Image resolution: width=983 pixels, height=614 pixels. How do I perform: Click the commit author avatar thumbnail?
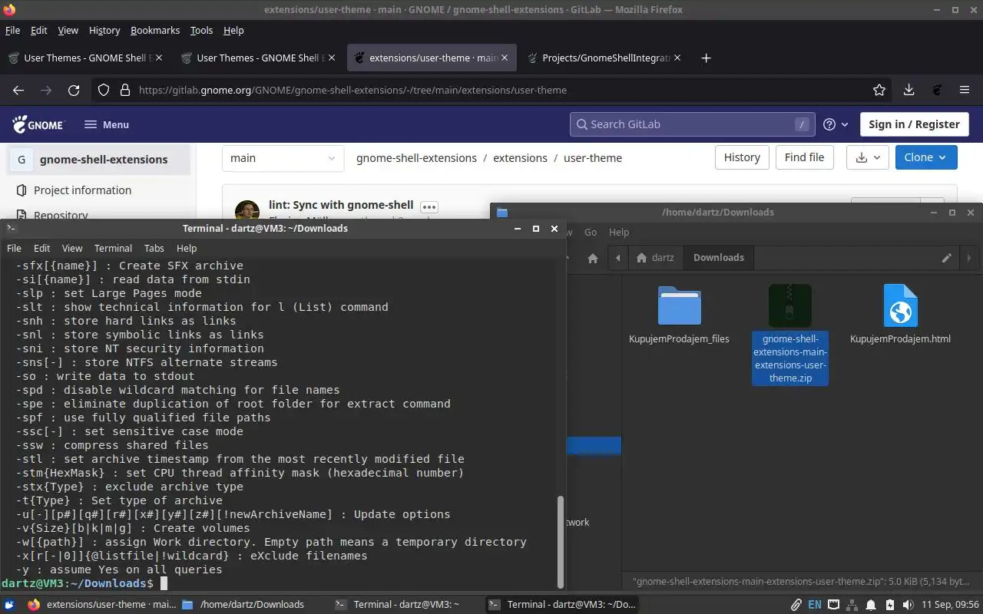(247, 210)
